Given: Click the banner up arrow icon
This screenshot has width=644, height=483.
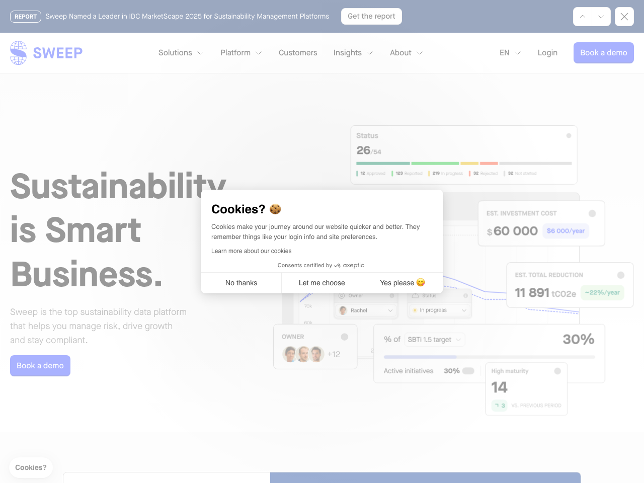Looking at the screenshot, I should (583, 17).
